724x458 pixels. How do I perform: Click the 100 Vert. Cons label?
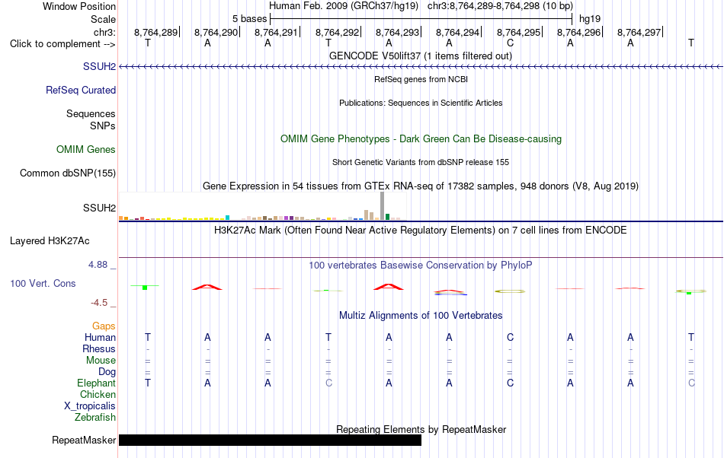coord(43,284)
